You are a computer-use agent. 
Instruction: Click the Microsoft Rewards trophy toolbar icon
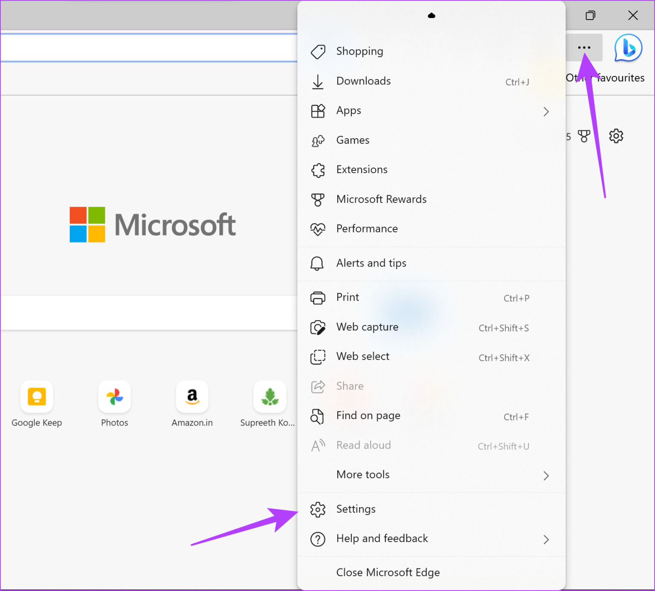[584, 136]
